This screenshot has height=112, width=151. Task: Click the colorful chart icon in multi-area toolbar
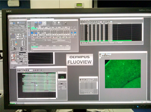(101, 22)
